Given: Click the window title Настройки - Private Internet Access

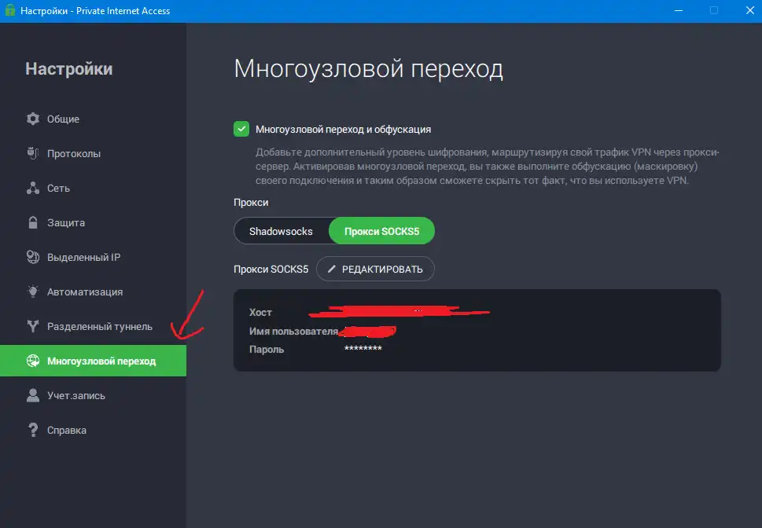Looking at the screenshot, I should tap(95, 11).
